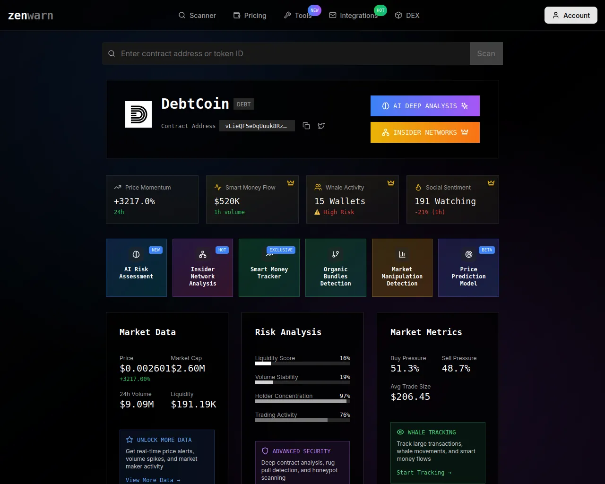
Task: Click the contract address search field
Action: [x=286, y=53]
